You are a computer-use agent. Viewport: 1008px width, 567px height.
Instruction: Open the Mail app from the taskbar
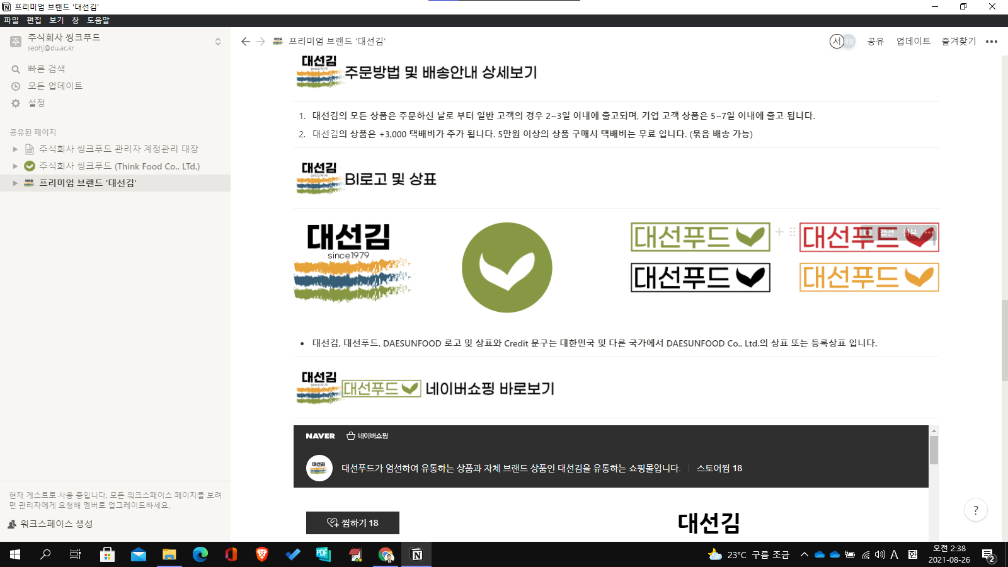point(138,554)
